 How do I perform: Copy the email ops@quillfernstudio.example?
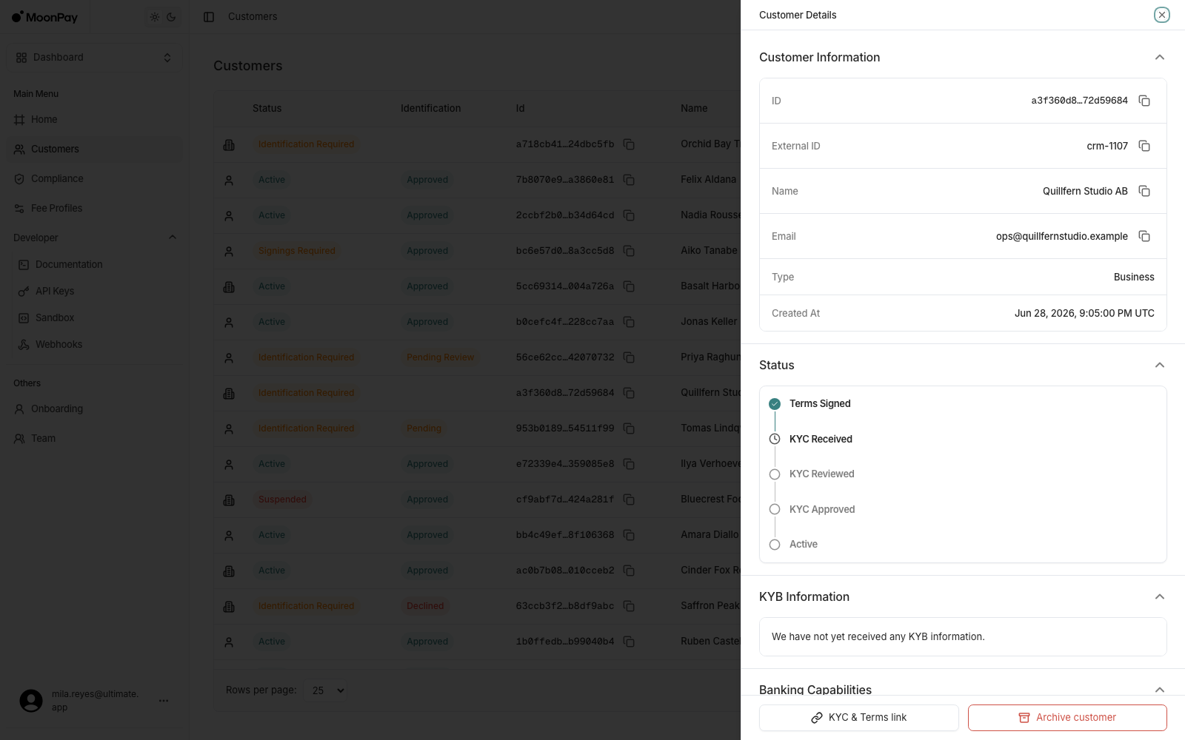(1144, 236)
